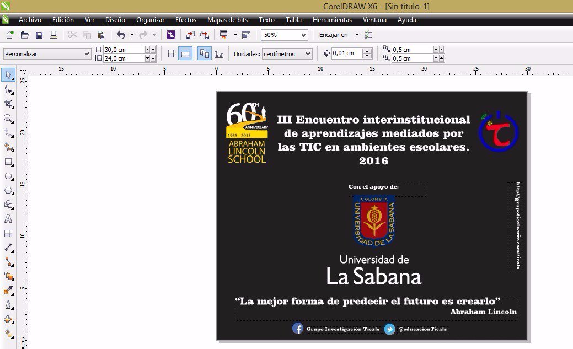Open the Herramientas menu
Viewport: 573px width, 349px height.
click(x=332, y=20)
